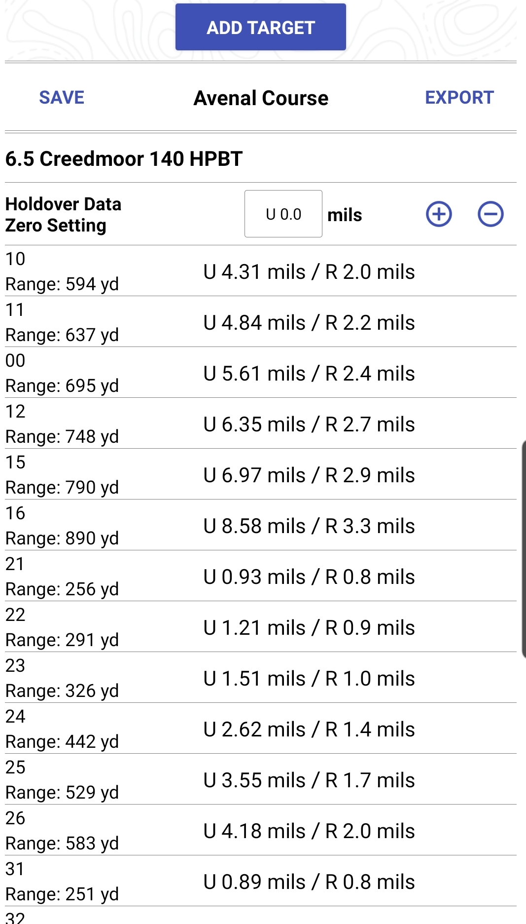Choose target 26 at 583 yd
This screenshot has width=526, height=924.
coord(261,830)
